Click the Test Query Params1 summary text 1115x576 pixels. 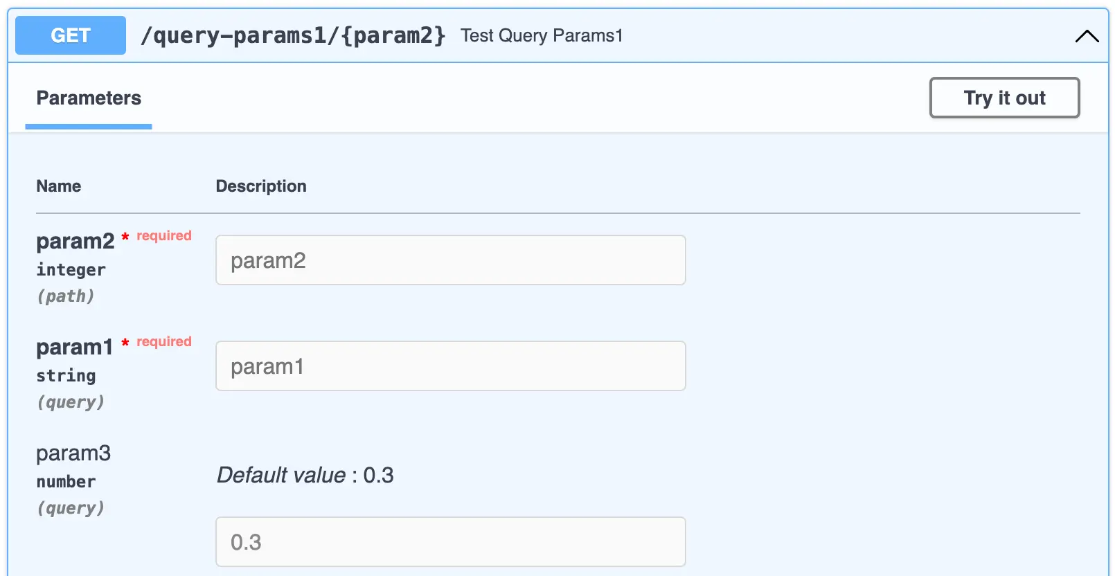tap(541, 35)
